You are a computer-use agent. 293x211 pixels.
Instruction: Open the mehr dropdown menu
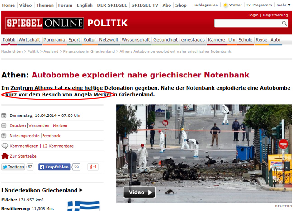coord(284,5)
